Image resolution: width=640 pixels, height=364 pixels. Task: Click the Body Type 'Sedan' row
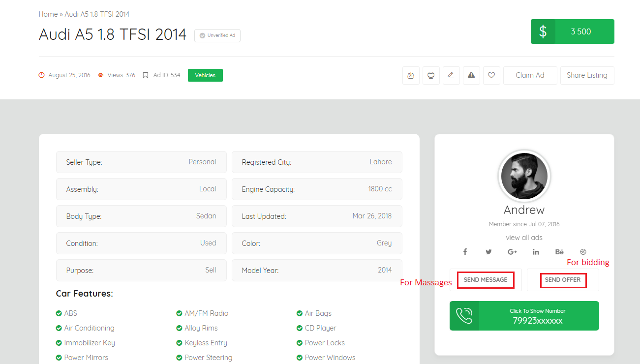[141, 216]
